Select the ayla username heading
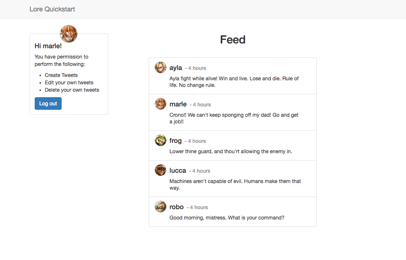 [x=176, y=68]
